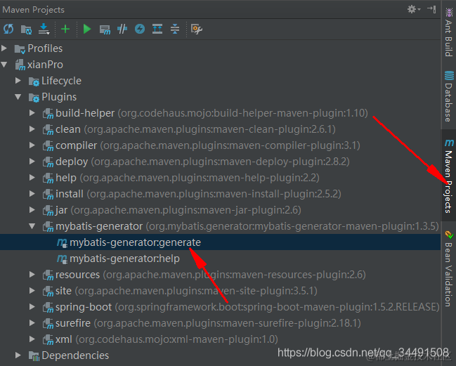The height and width of the screenshot is (366, 456).
Task: Toggle Offline Mode in the toolbar
Action: pyautogui.click(x=122, y=29)
